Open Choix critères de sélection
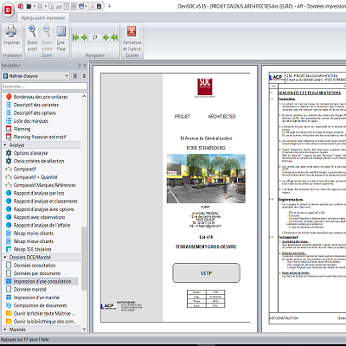 click(39, 161)
